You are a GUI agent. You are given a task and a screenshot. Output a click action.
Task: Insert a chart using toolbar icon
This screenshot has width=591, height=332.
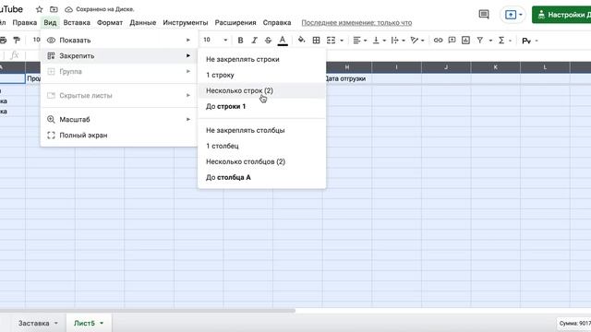tap(465, 40)
